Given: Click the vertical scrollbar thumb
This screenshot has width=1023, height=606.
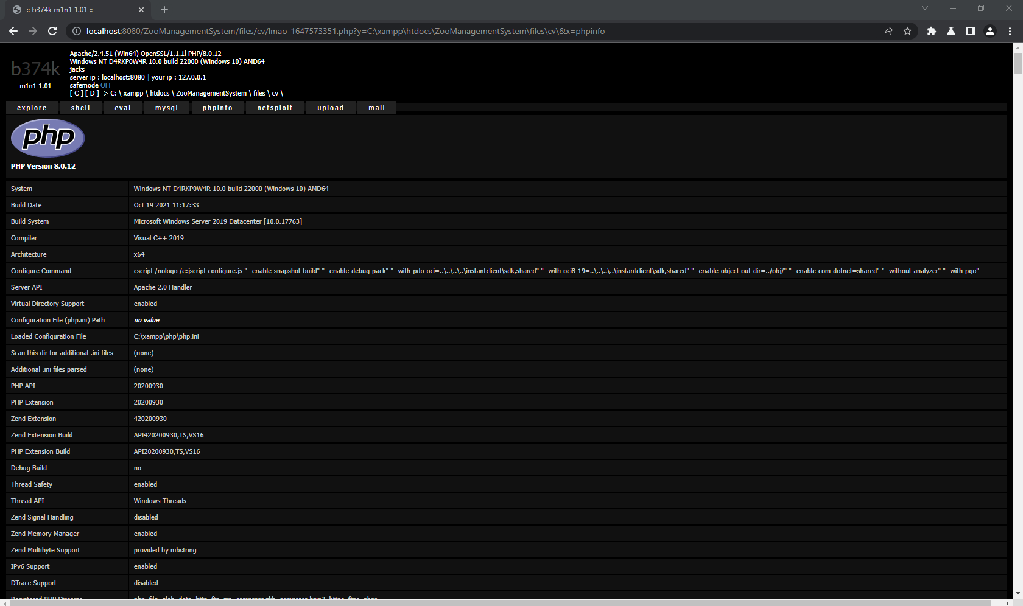Looking at the screenshot, I should tap(1018, 63).
